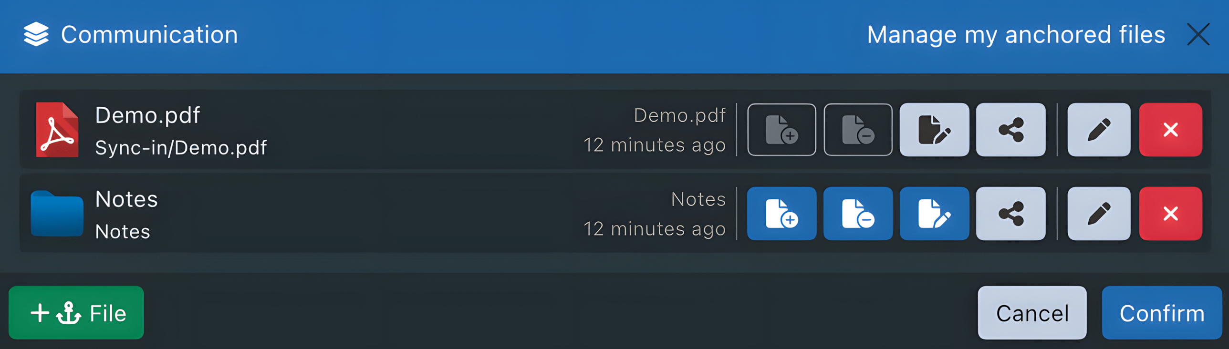Anchor a new file with the green File button

coord(76,313)
